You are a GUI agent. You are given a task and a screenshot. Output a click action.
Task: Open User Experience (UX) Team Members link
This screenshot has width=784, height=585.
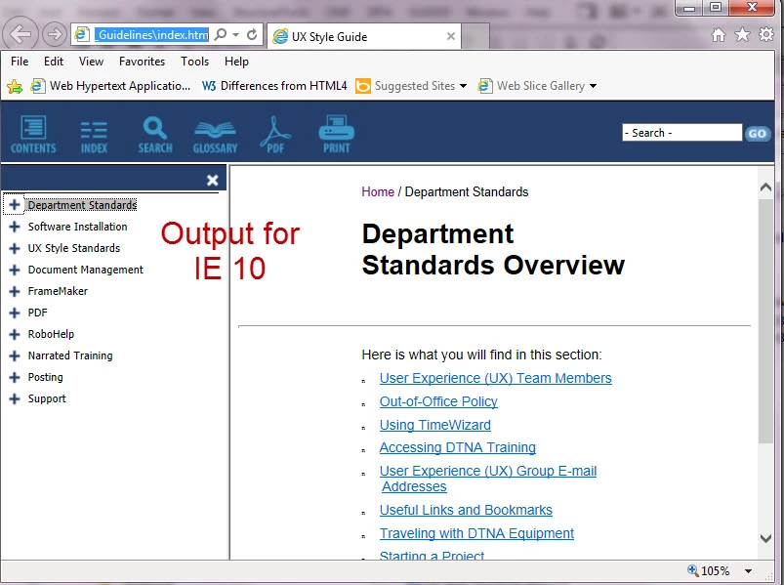pyautogui.click(x=496, y=378)
